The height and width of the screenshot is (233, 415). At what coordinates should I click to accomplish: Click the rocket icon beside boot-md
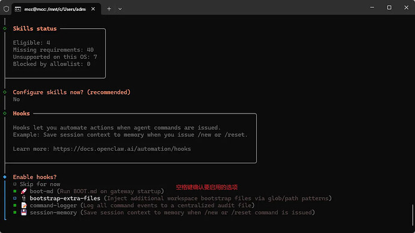[24, 191]
